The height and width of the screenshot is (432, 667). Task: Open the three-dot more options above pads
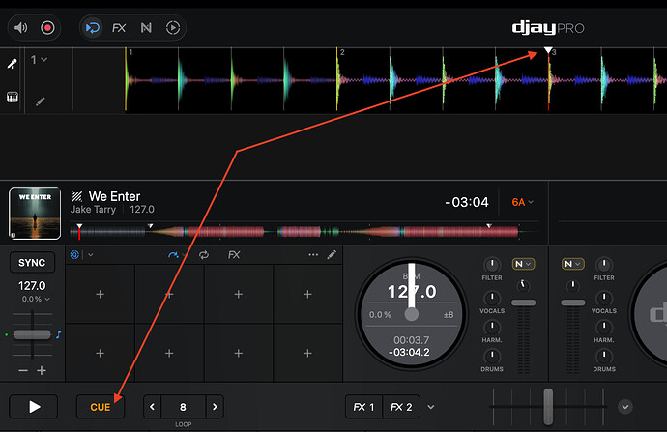tap(312, 255)
